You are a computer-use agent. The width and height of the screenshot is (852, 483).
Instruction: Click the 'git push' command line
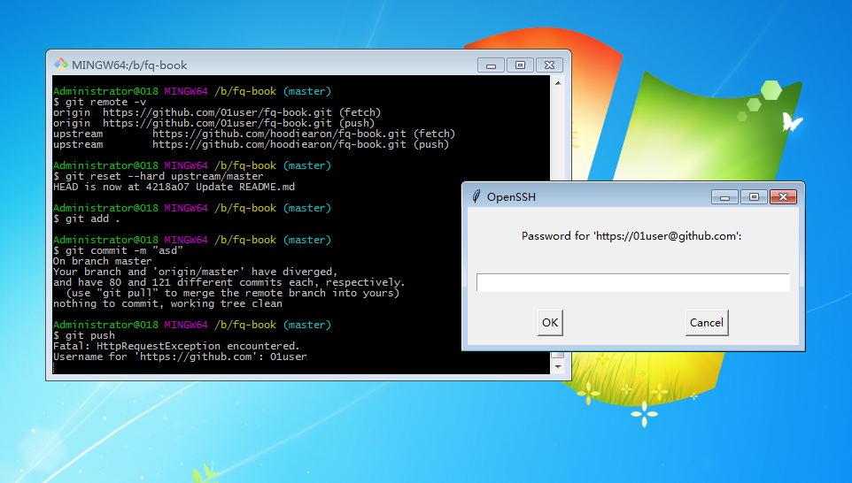click(x=84, y=335)
